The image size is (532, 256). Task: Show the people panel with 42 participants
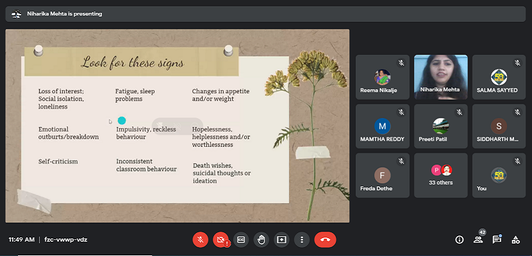[478, 239]
